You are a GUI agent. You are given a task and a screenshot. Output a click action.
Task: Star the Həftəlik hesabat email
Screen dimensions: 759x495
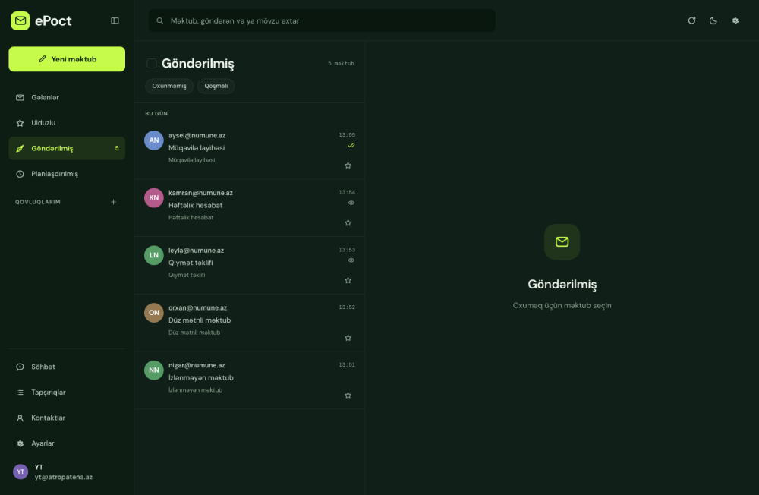click(348, 222)
